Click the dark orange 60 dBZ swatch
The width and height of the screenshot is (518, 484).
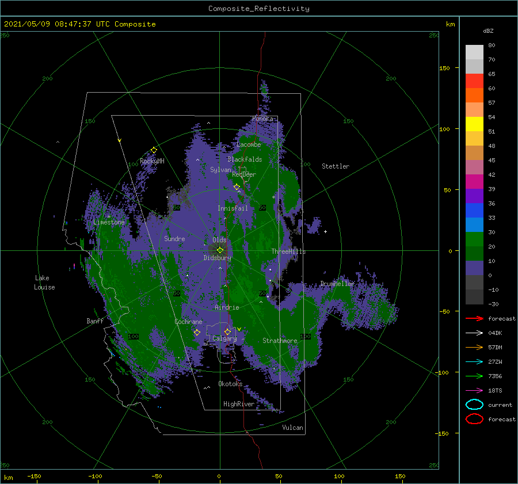point(474,95)
